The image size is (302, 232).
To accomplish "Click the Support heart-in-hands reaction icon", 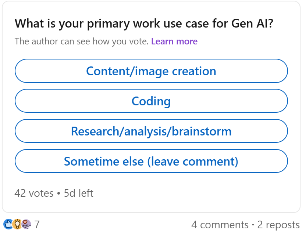I will 26,225.
